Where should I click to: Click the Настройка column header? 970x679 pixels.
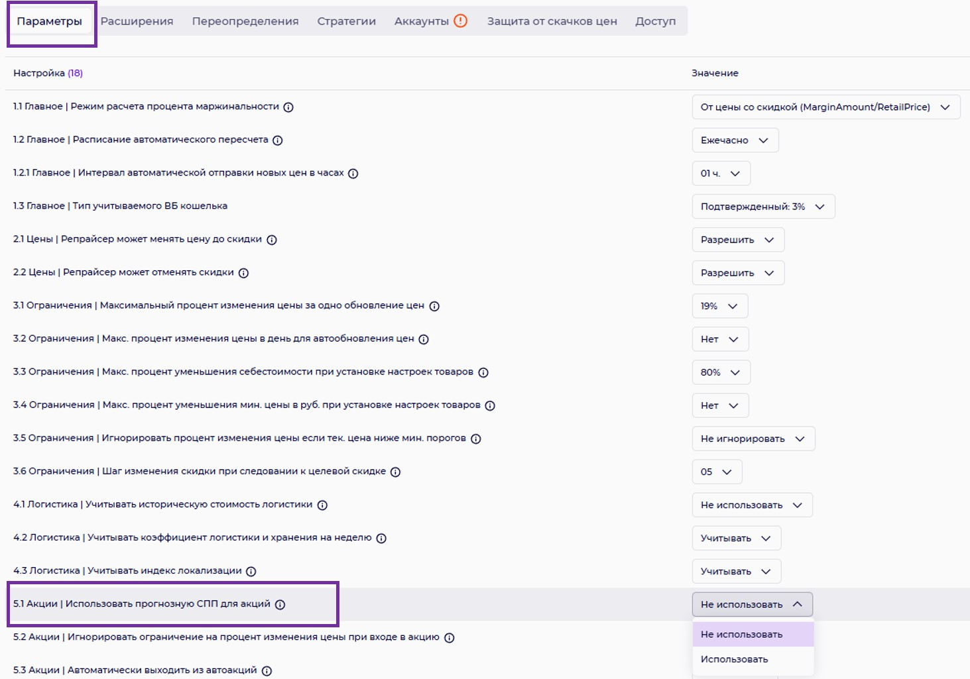39,73
